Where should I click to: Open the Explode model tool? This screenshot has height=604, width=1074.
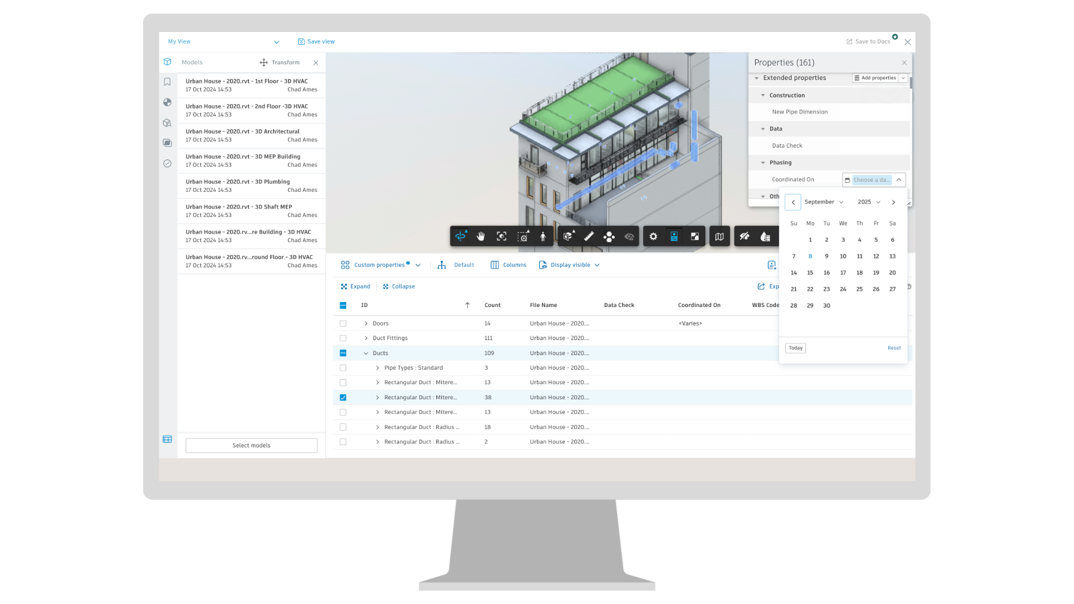click(609, 237)
